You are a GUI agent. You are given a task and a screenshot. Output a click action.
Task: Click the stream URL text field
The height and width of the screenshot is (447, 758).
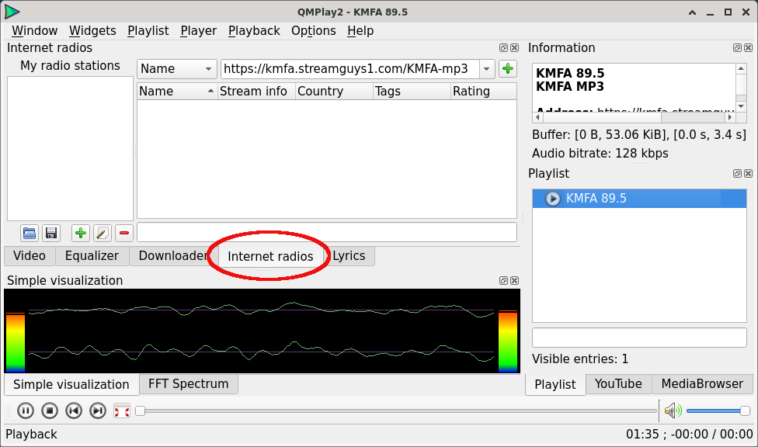[x=350, y=68]
